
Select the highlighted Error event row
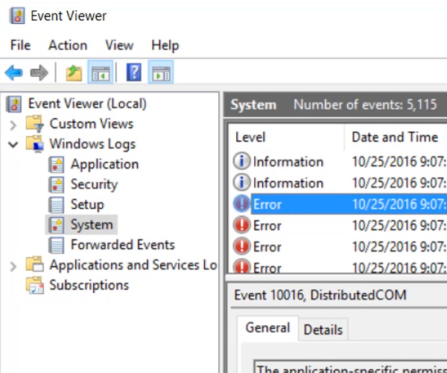tap(349, 204)
